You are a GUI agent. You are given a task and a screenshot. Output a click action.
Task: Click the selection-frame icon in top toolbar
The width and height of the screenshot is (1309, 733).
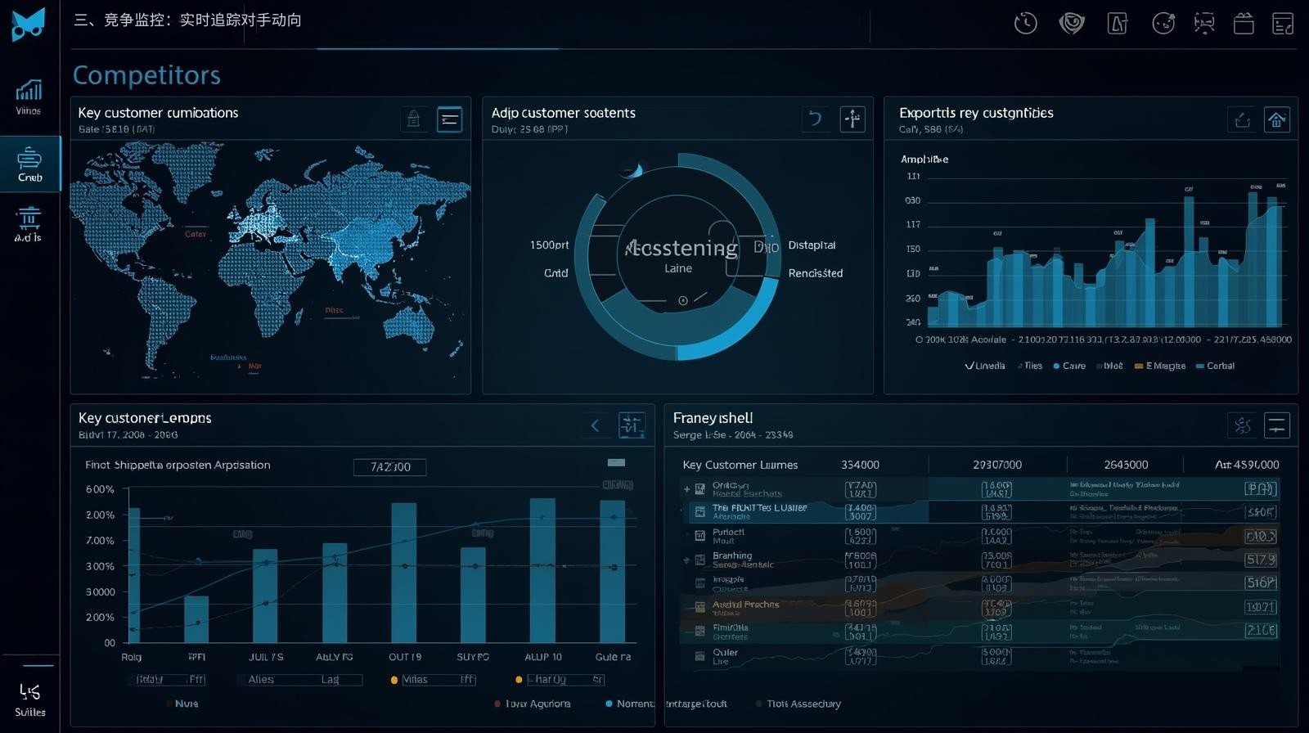coord(1204,24)
